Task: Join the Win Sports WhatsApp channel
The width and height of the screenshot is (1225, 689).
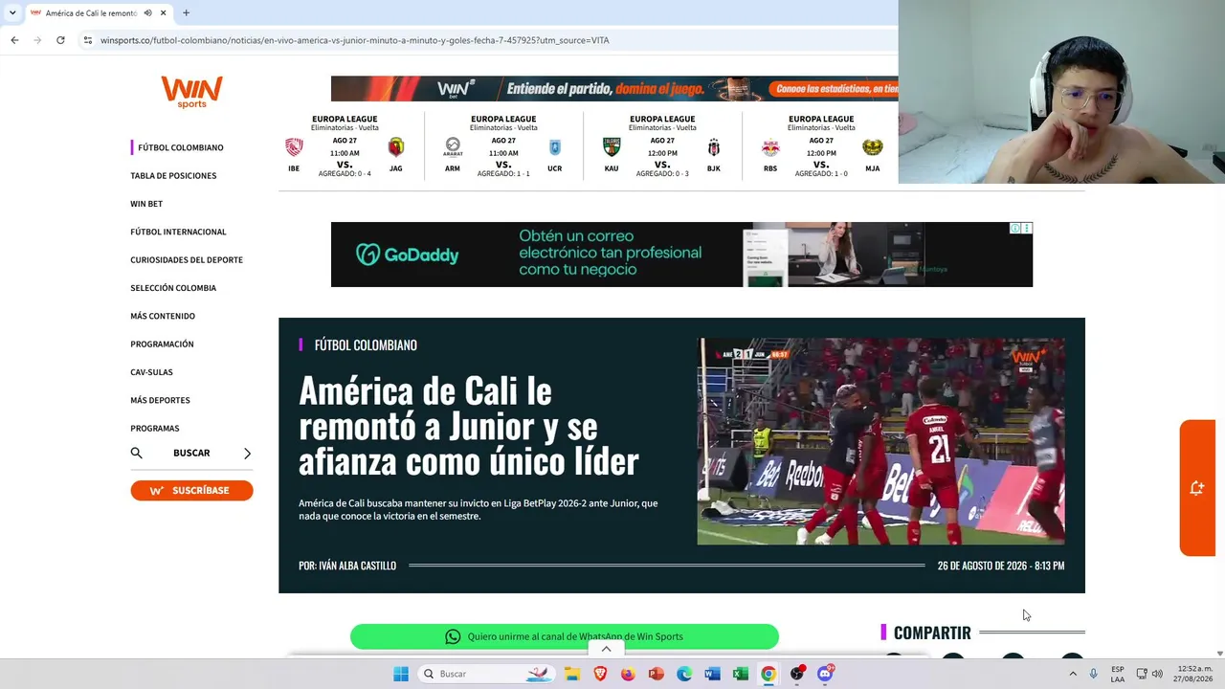Action: click(565, 636)
